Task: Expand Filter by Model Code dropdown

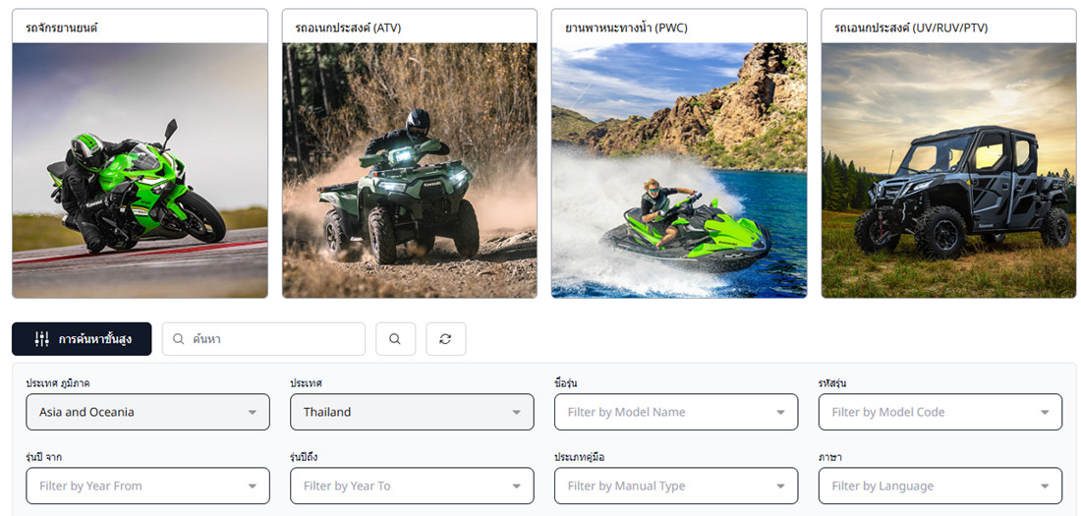Action: 940,412
